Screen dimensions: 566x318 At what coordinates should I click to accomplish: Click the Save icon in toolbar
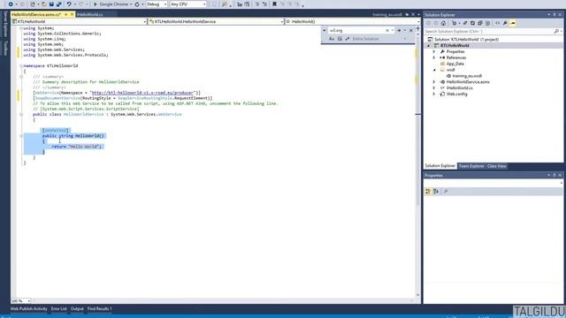(51, 4)
